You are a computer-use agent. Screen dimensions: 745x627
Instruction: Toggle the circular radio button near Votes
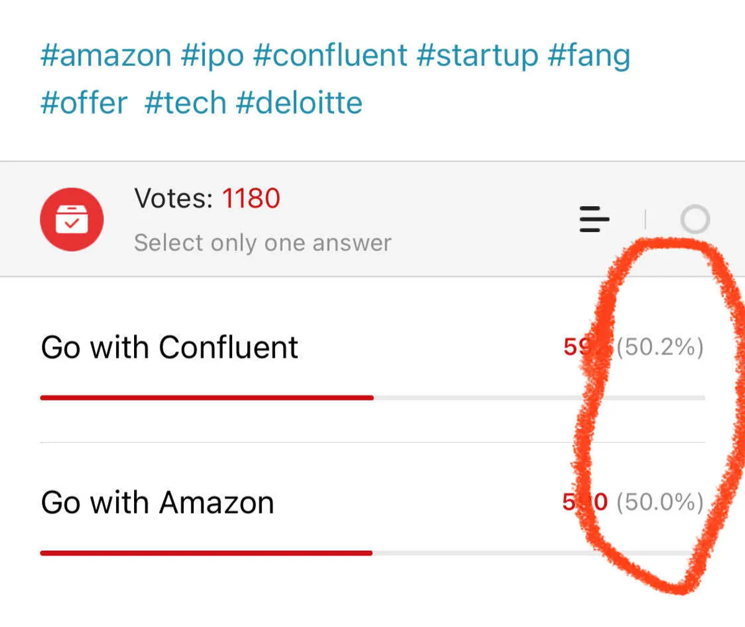coord(695,219)
